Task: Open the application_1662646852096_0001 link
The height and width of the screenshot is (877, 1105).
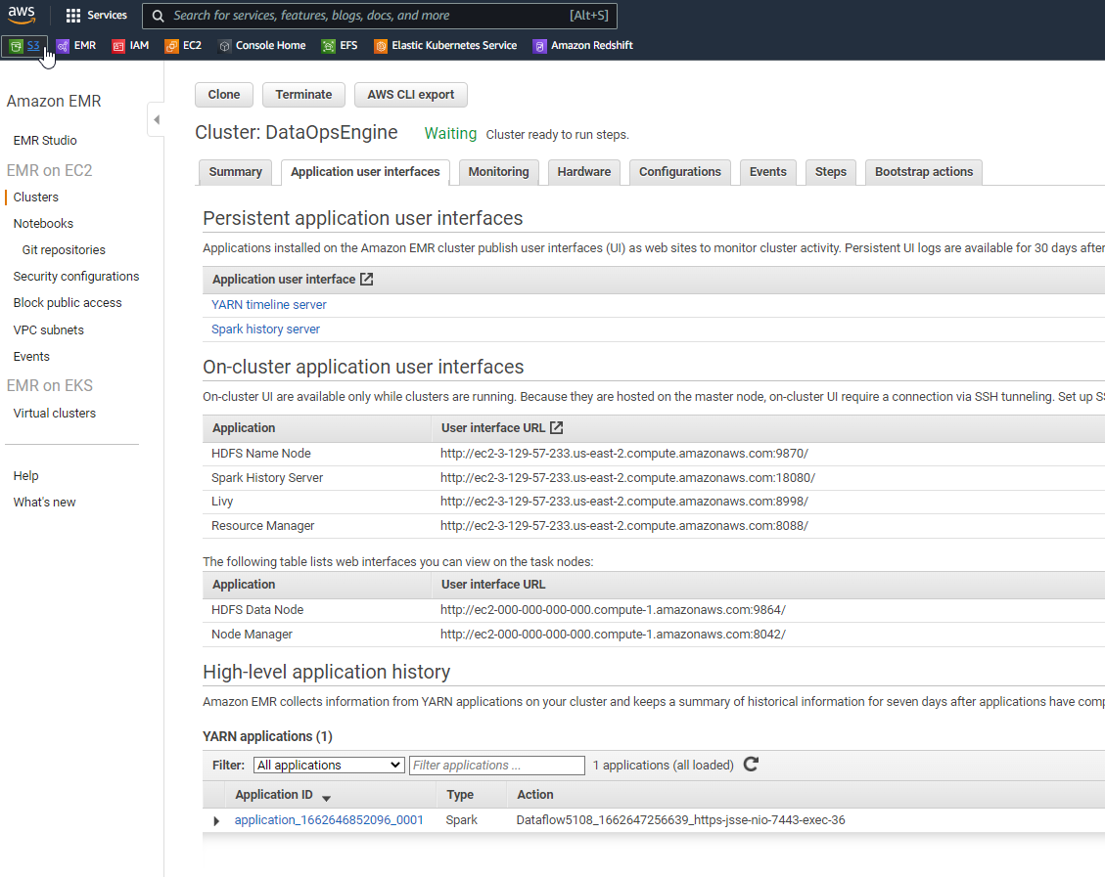Action: click(x=329, y=820)
